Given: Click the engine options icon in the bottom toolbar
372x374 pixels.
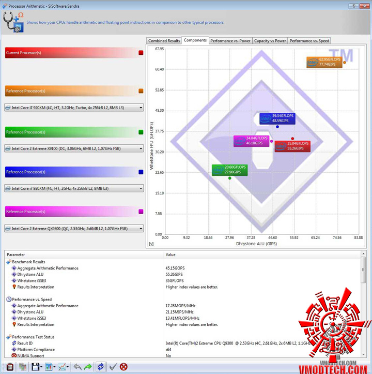Looking at the screenshot, I should click(x=10, y=367).
